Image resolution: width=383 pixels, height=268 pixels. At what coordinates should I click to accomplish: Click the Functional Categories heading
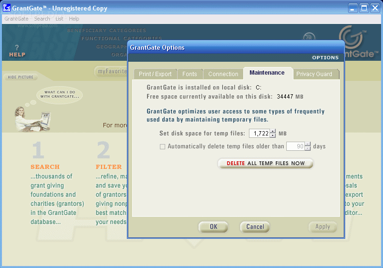122,38
